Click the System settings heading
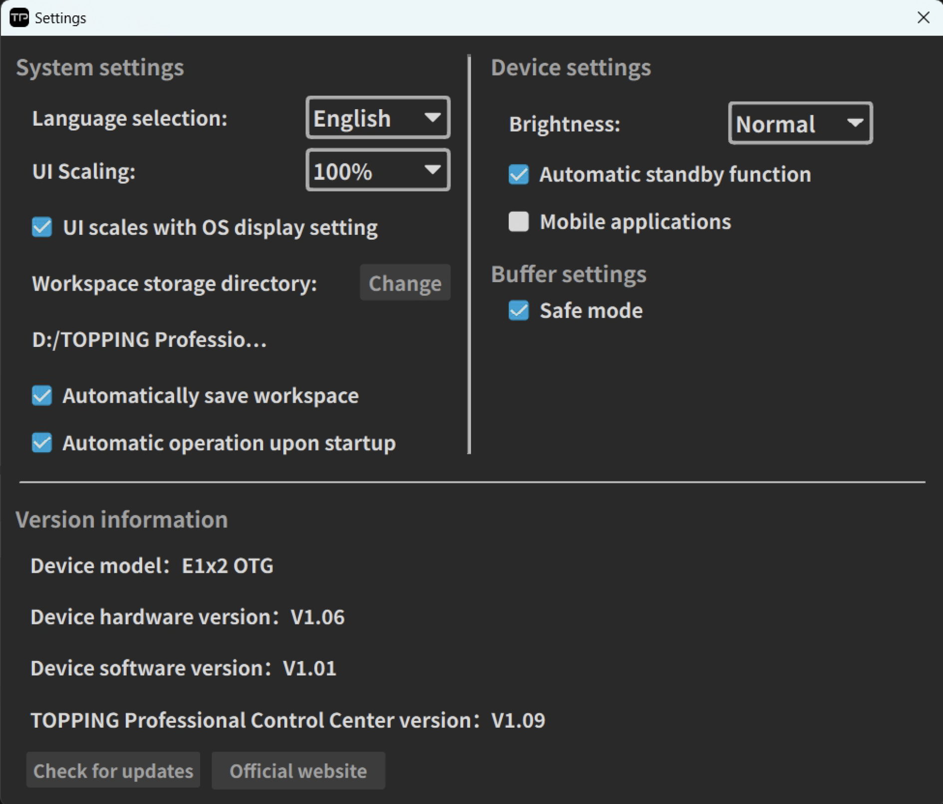943x804 pixels. (x=100, y=67)
